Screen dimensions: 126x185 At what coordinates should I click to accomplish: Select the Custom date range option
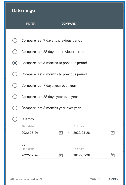pyautogui.click(x=15, y=119)
